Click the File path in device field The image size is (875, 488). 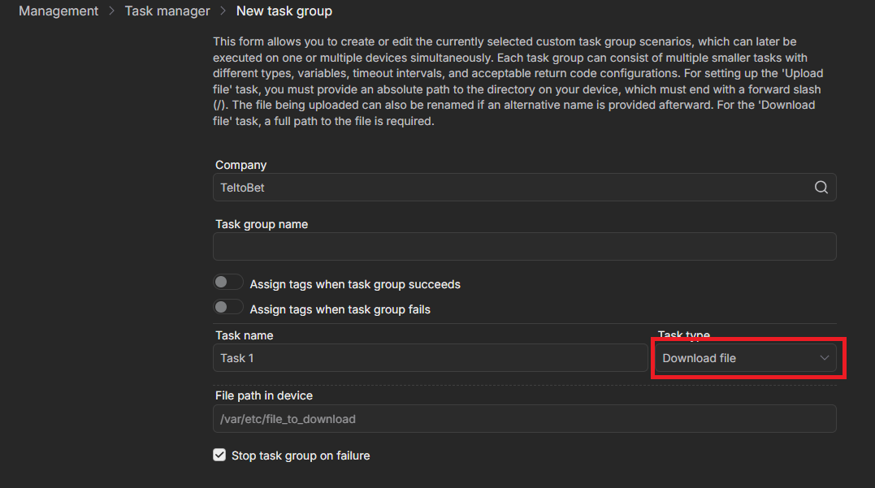524,419
